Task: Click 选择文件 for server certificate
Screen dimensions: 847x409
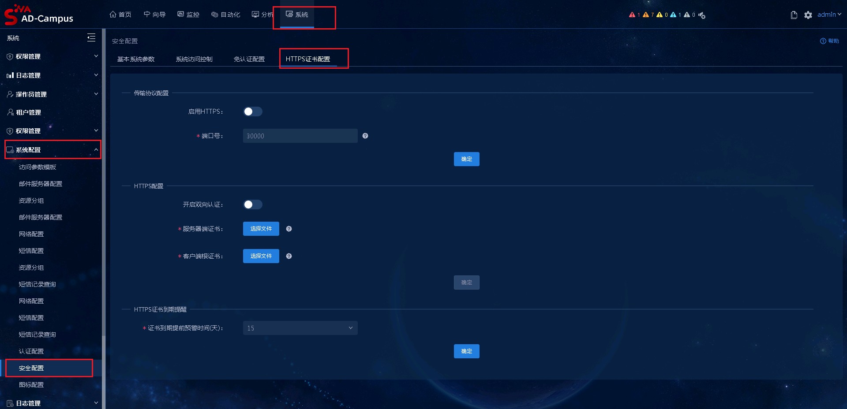Action: coord(261,229)
